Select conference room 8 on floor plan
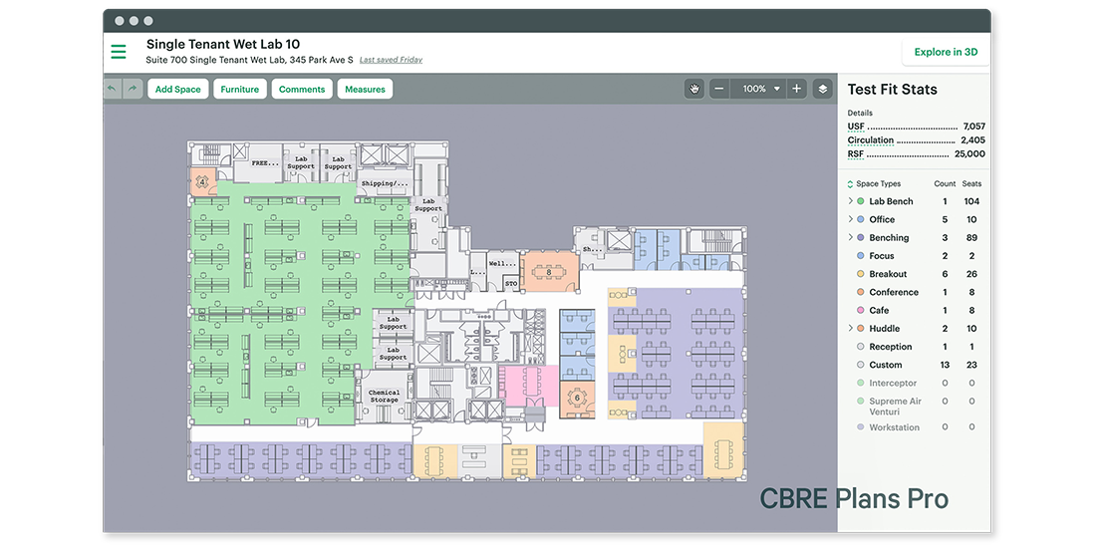Image resolution: width=1100 pixels, height=550 pixels. tap(548, 270)
